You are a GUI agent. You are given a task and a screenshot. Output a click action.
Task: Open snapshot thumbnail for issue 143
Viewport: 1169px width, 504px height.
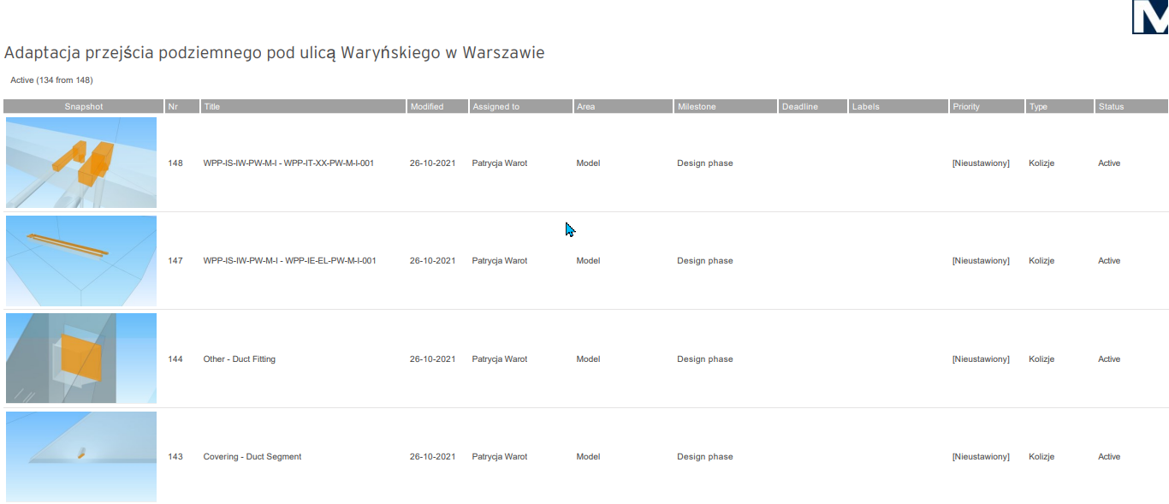pyautogui.click(x=81, y=457)
